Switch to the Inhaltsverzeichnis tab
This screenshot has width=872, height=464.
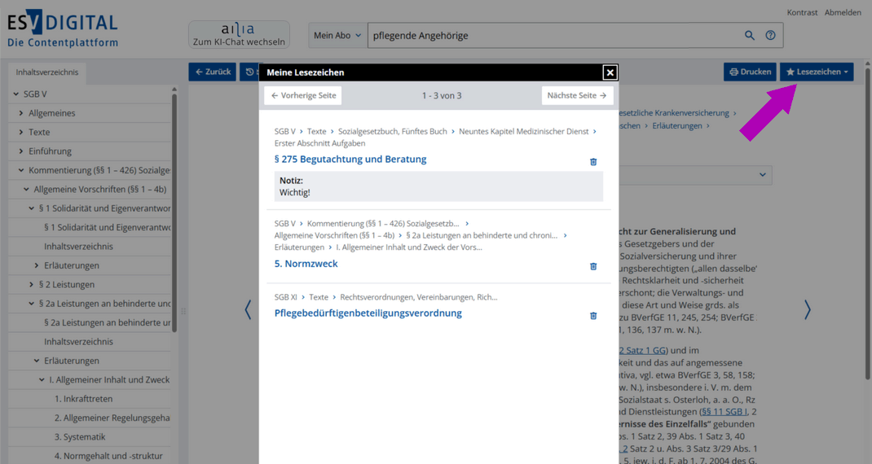tap(47, 72)
